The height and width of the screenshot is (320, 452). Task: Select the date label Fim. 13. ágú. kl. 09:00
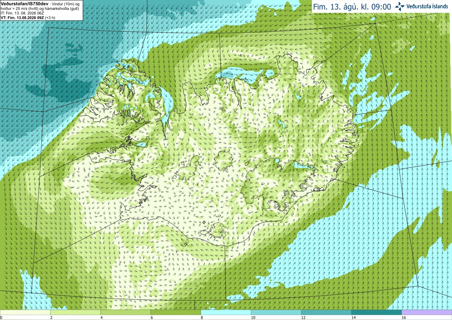[352, 7]
